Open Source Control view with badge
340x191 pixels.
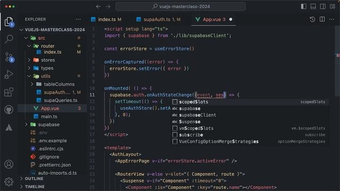9,57
